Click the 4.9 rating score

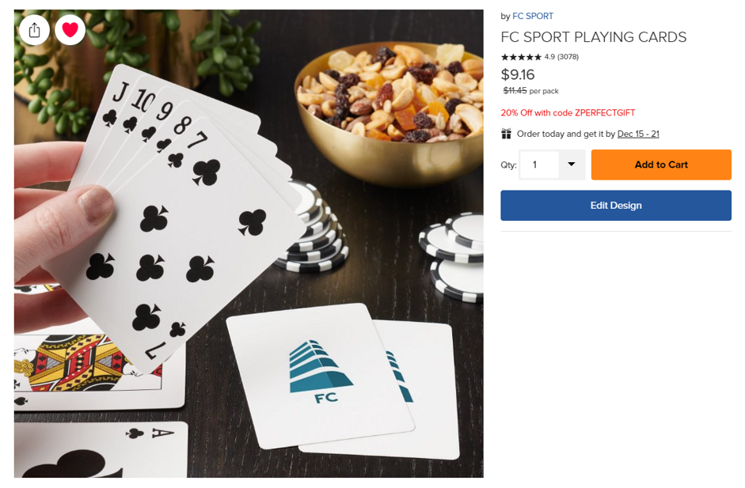point(549,57)
